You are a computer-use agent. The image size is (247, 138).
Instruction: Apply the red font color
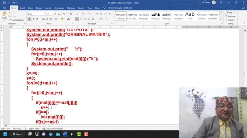[68, 19]
